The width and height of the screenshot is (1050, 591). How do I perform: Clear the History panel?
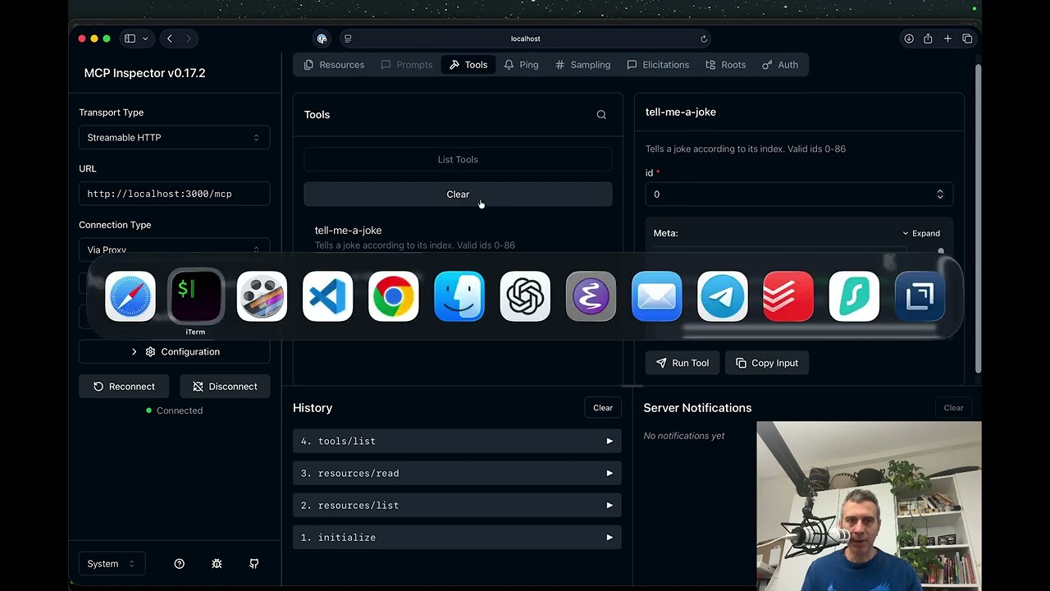[x=603, y=408]
